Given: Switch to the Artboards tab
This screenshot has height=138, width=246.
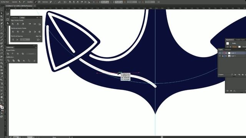Looking at the screenshot, I should coord(228,49).
